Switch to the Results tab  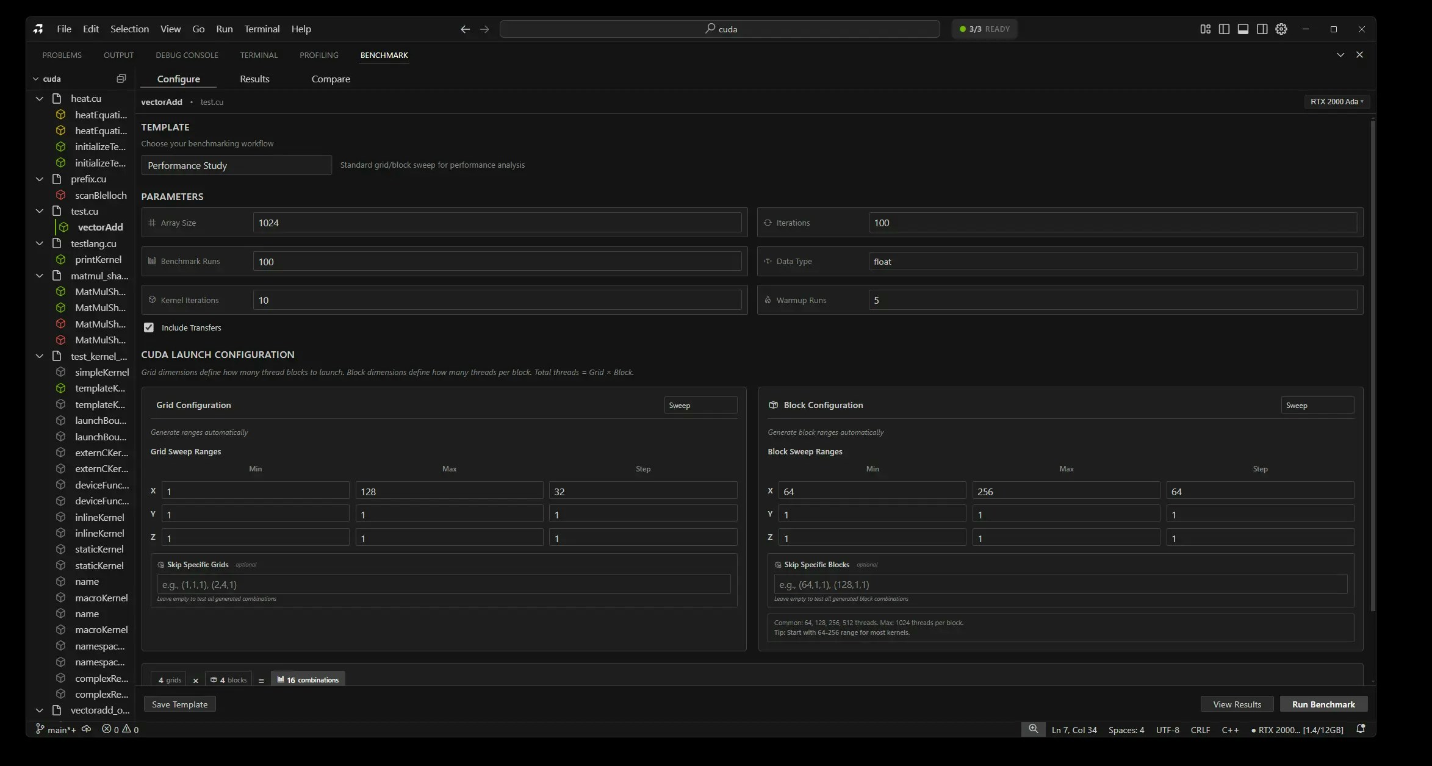[254, 79]
